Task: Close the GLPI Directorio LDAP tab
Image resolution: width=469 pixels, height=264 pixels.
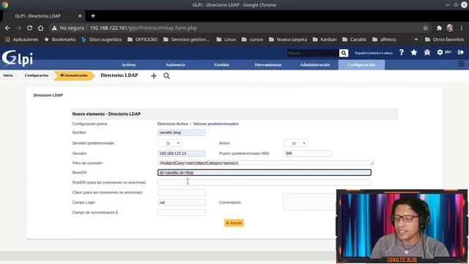Action: 80,16
